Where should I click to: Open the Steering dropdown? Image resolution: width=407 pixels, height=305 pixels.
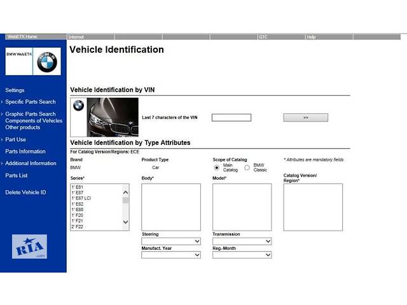click(170, 241)
